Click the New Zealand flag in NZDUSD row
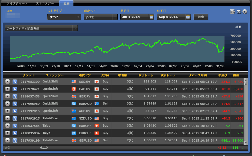Screen dimensions: 252x156 tap(74, 118)
